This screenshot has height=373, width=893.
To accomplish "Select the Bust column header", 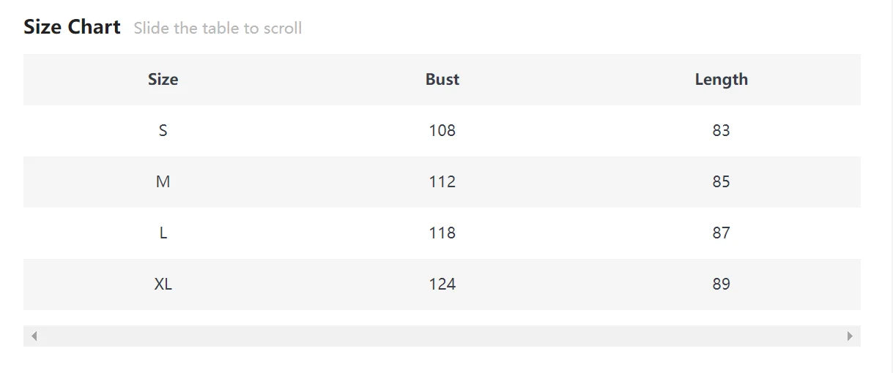I will click(x=442, y=80).
